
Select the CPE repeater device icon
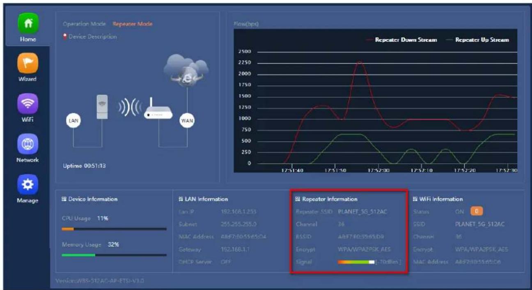[103, 107]
